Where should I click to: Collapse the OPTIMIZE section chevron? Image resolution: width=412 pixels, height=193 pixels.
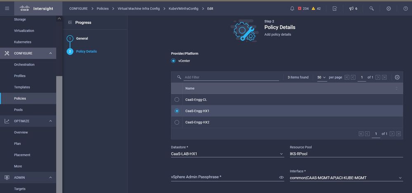point(50,121)
